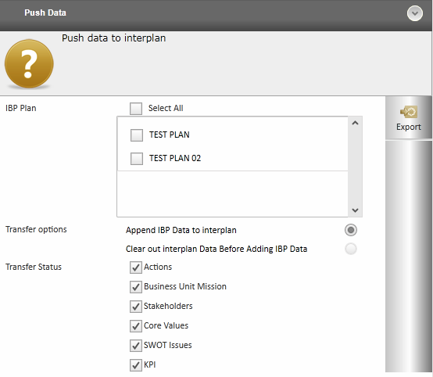
Task: Click the plan list scroll up arrow
Action: (x=355, y=123)
